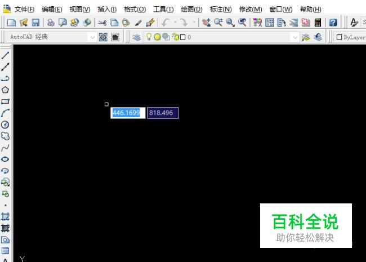This screenshot has height=262, width=366.
Task: Toggle layer 0 lock padlock icon
Action: click(175, 37)
